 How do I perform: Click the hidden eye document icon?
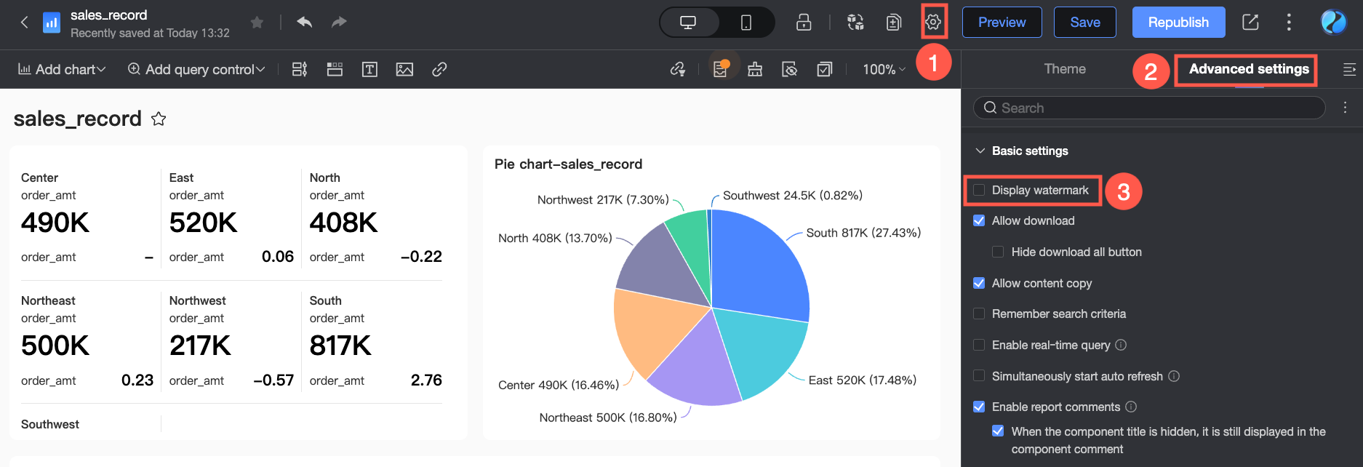(789, 69)
